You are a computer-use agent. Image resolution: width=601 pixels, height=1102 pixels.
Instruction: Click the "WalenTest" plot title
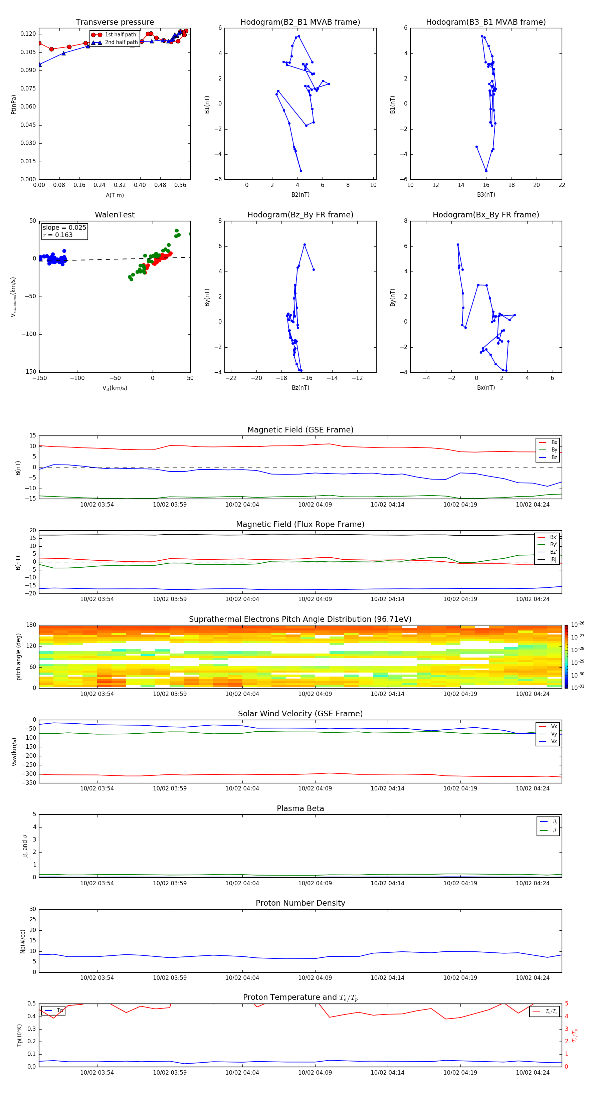[115, 215]
